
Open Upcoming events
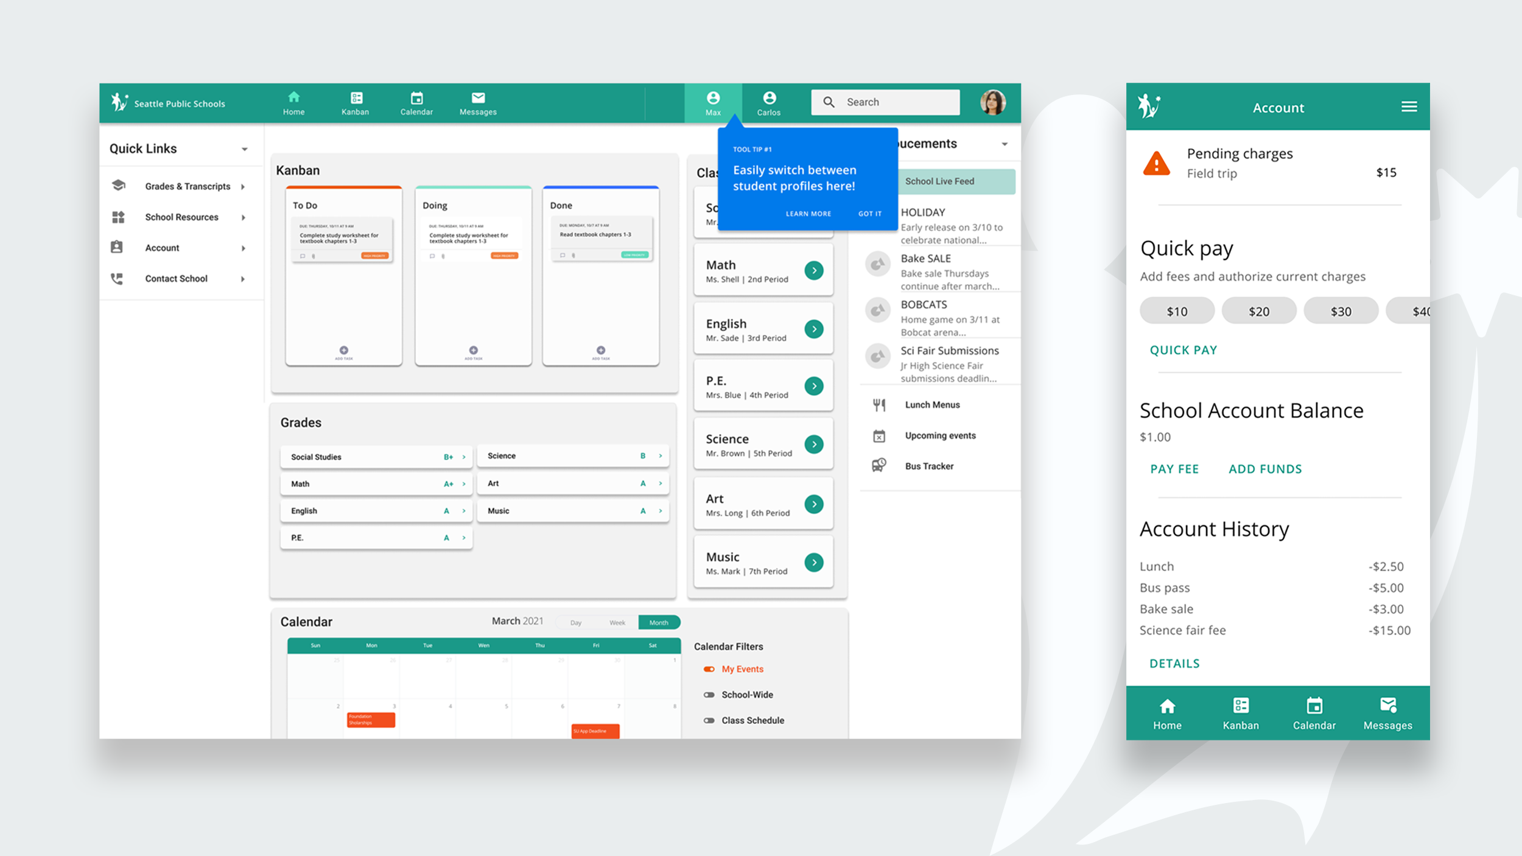tap(939, 436)
